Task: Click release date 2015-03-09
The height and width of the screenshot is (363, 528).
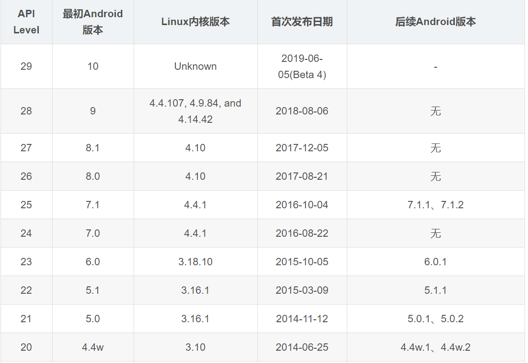Action: 302,290
